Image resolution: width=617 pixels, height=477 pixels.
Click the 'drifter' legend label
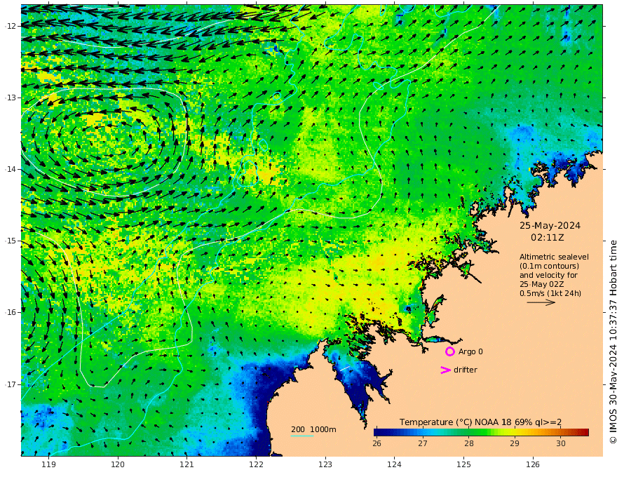tap(465, 370)
